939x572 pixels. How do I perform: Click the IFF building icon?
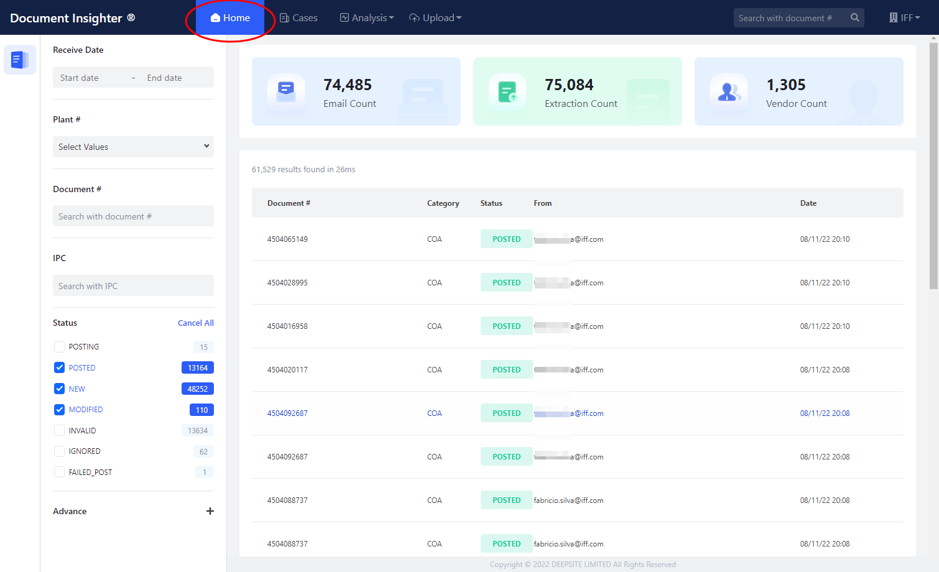click(x=893, y=18)
